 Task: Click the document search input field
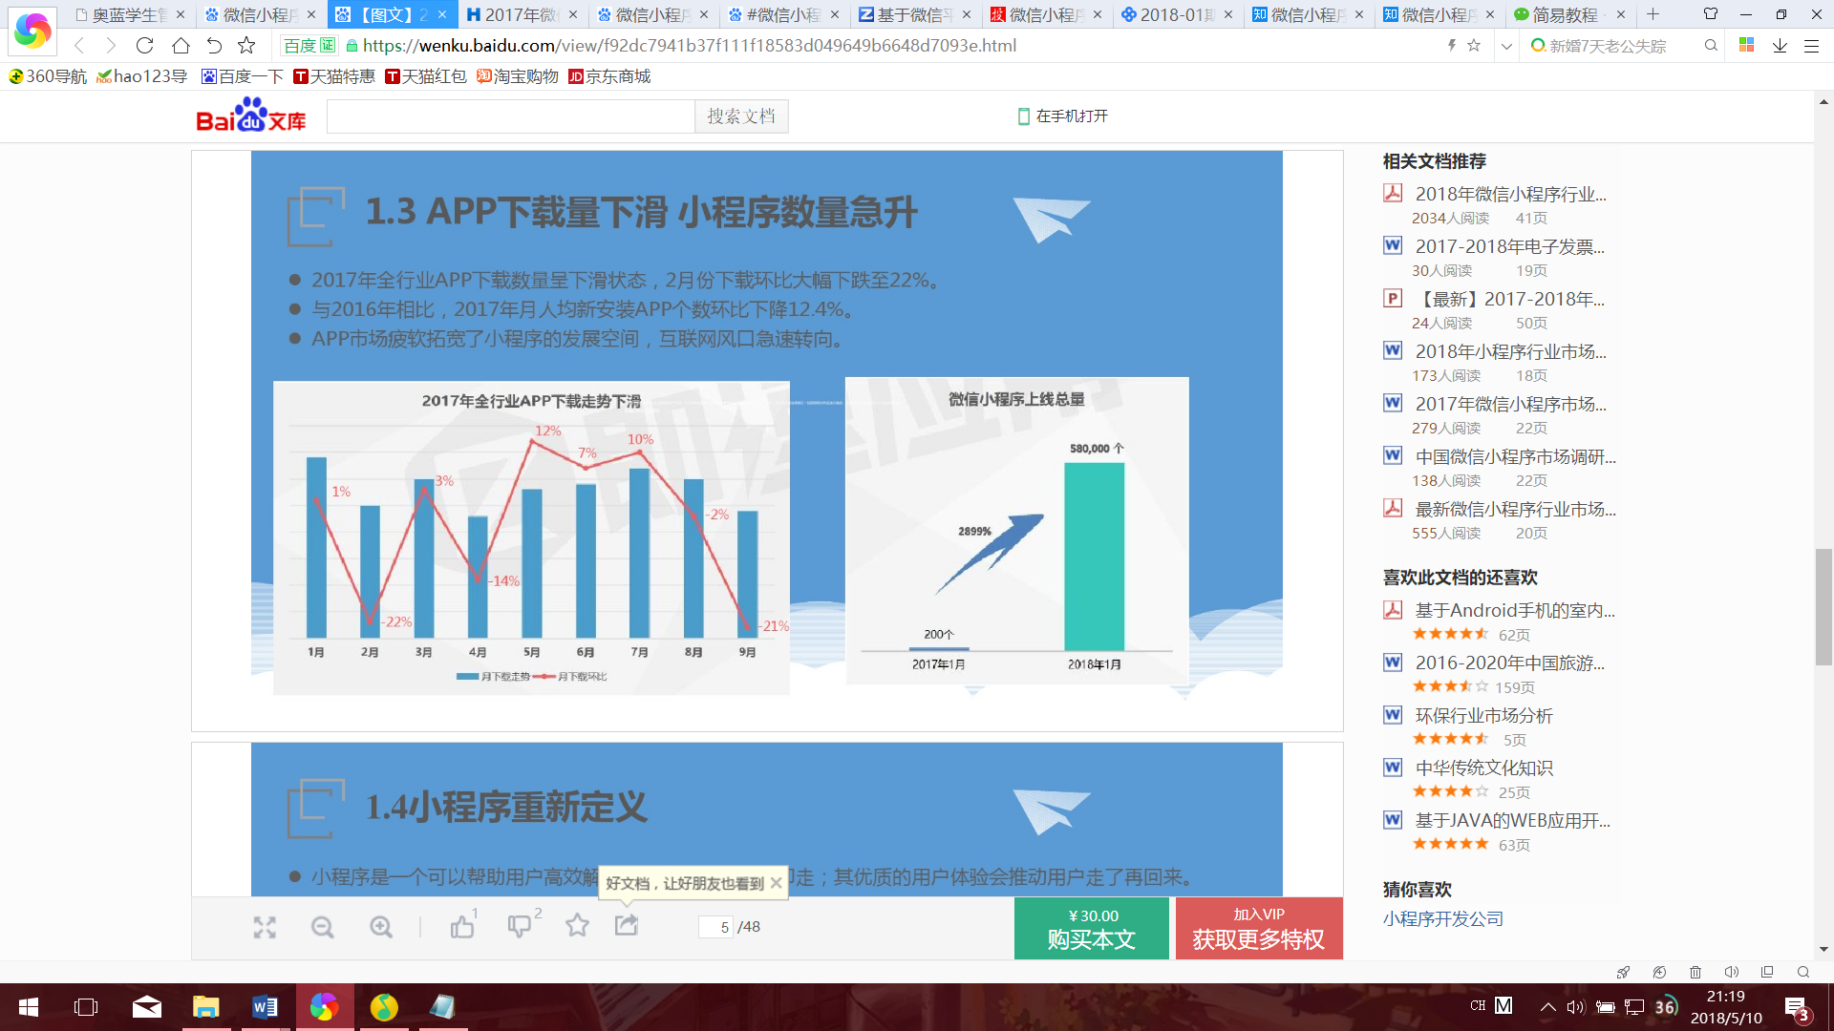(510, 116)
